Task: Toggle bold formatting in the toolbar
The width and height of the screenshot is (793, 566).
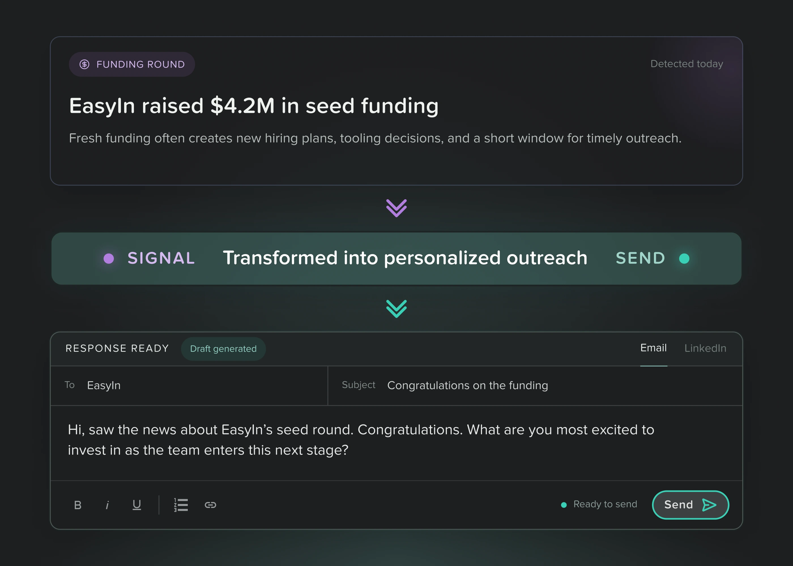Action: [78, 505]
